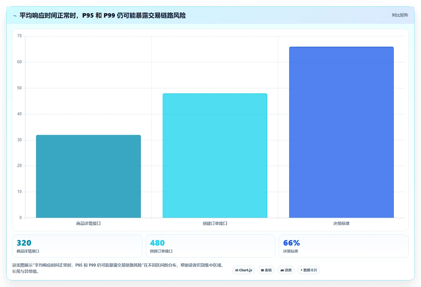Click the y-axis value 0

(x=21, y=218)
